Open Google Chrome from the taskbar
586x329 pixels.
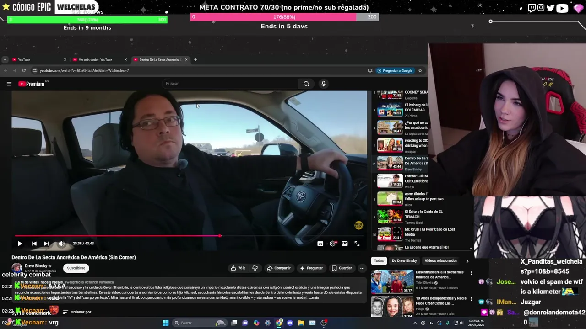tap(279, 323)
